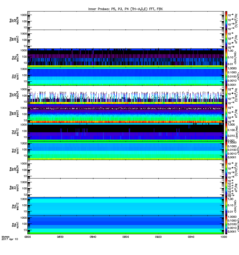Click the 0940 time axis label

coord(191,237)
